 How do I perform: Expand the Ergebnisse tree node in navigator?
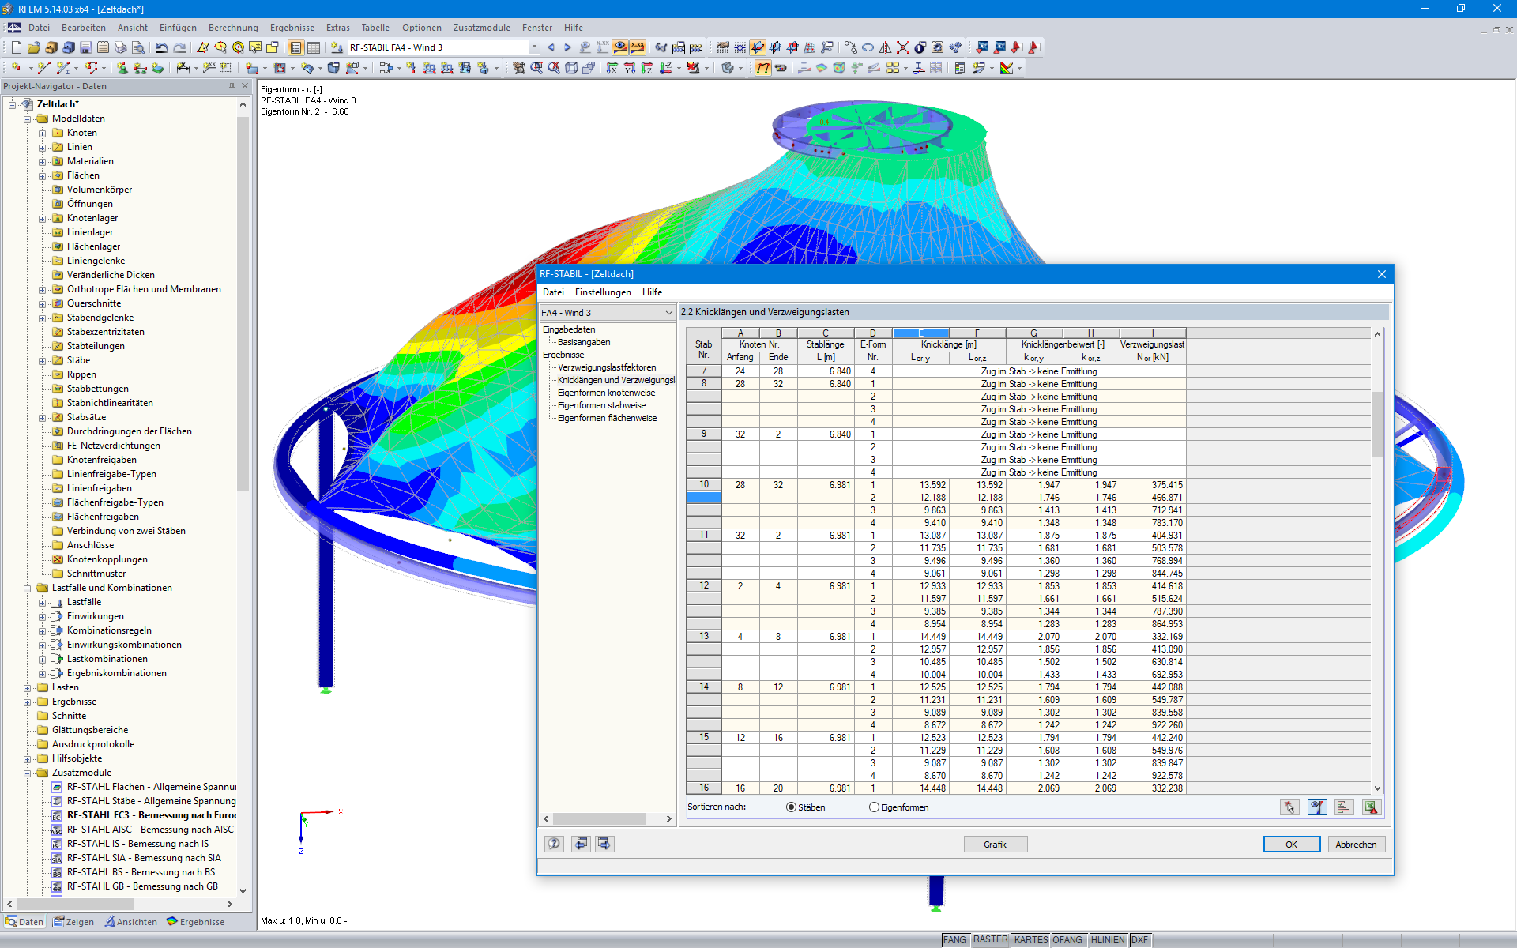pos(28,702)
